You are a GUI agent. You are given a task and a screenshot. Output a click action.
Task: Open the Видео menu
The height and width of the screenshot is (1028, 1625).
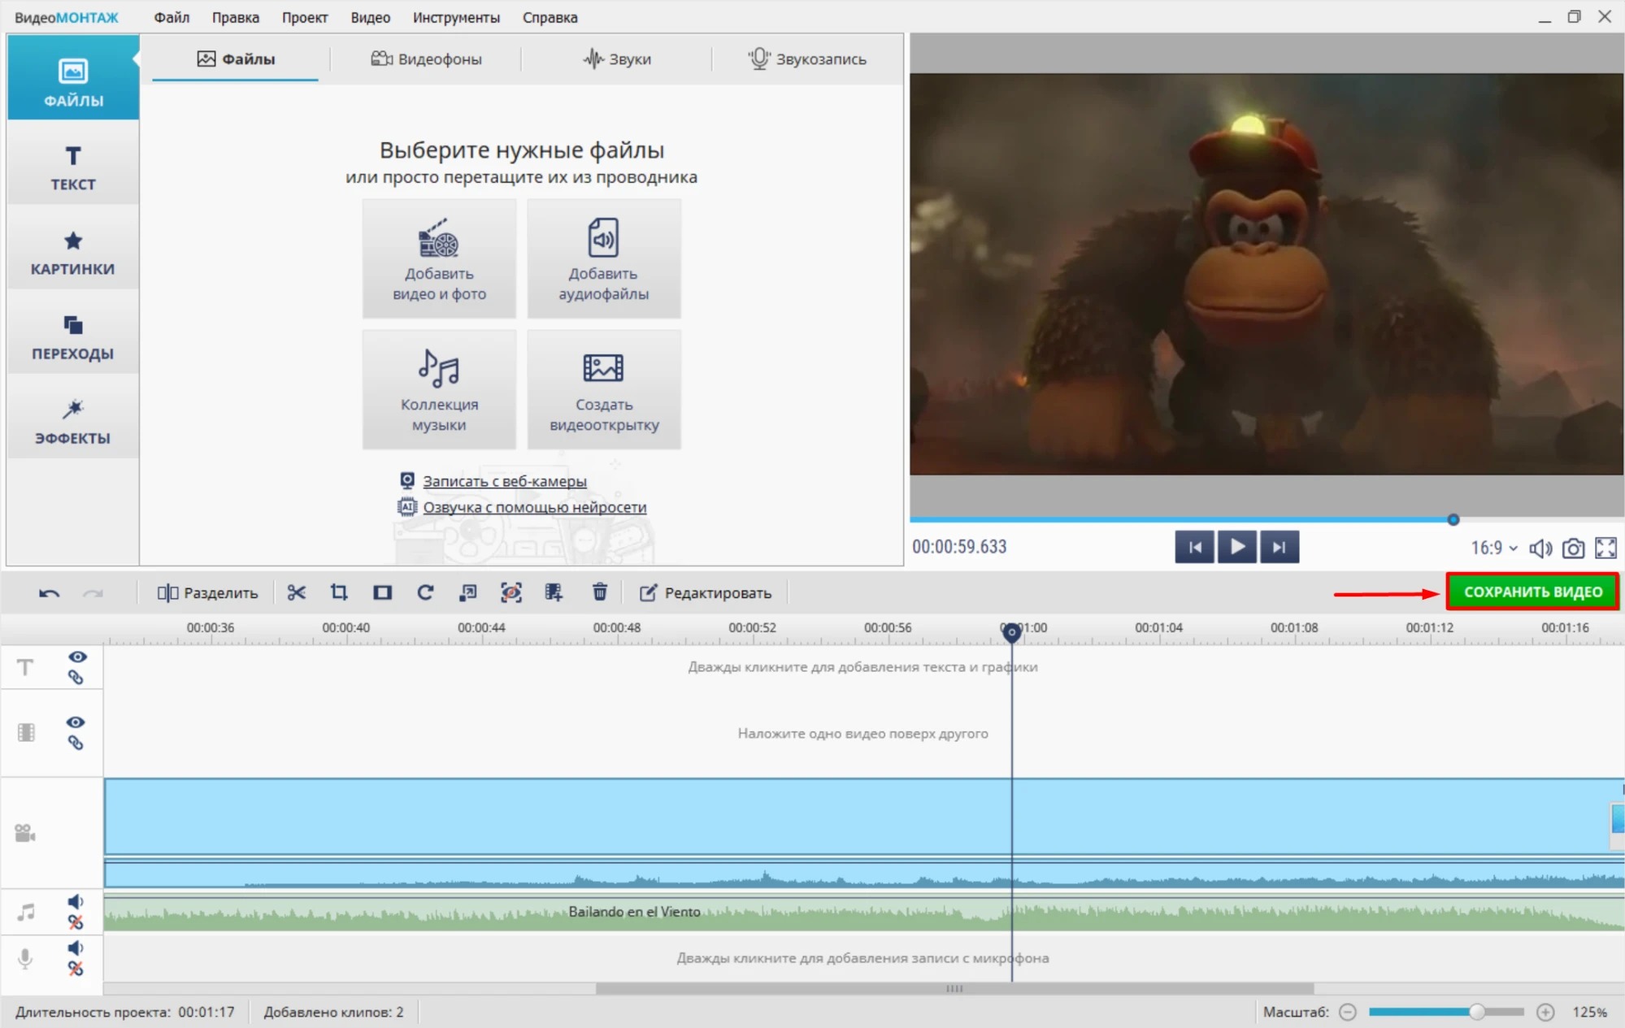coord(371,17)
